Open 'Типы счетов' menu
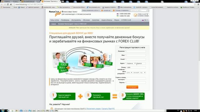 point(54,20)
